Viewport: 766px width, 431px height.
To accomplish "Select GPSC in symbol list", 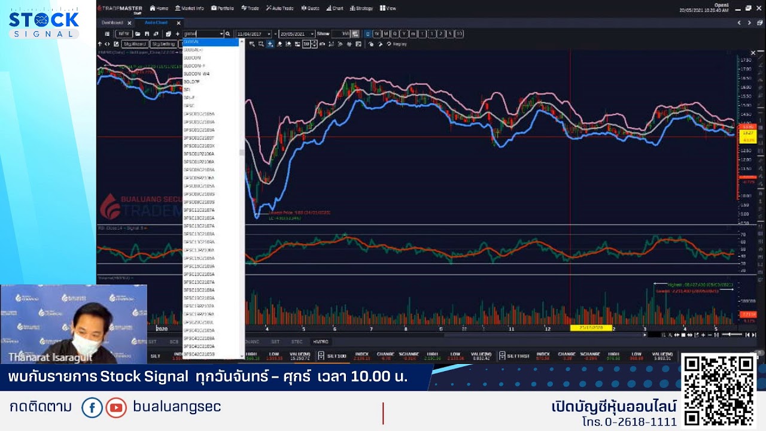I will point(211,106).
